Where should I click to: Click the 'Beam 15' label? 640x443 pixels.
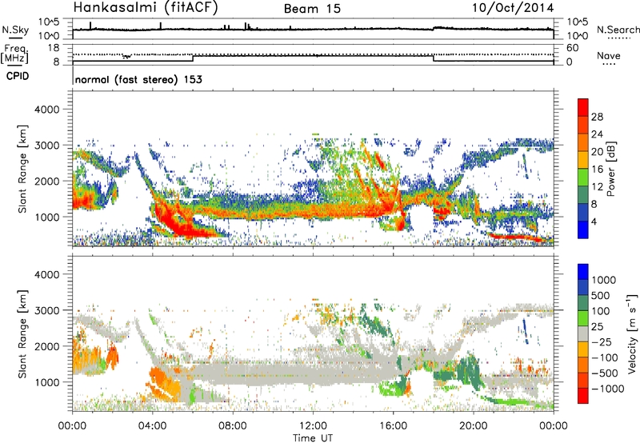(312, 9)
